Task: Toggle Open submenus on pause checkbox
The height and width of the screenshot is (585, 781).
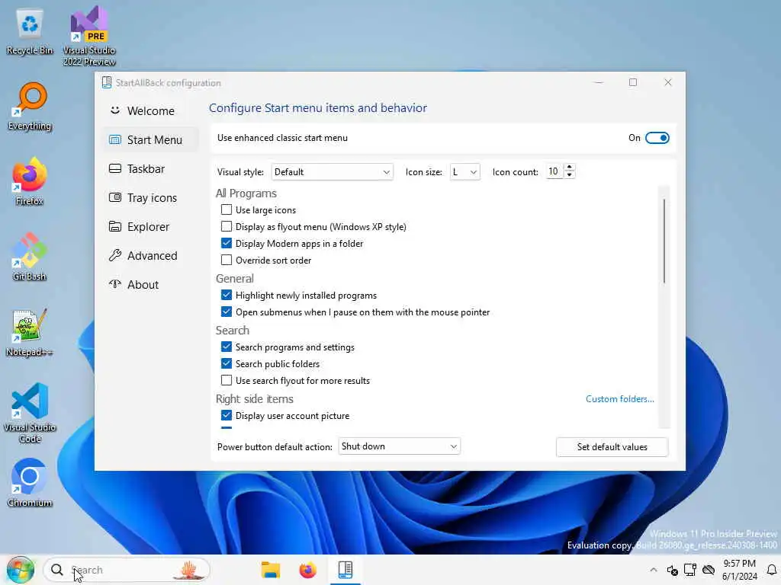Action: tap(227, 312)
